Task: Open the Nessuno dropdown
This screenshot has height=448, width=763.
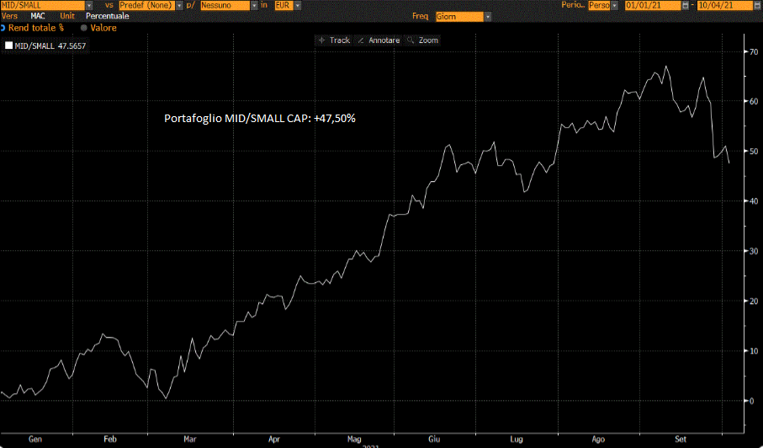Action: click(253, 5)
